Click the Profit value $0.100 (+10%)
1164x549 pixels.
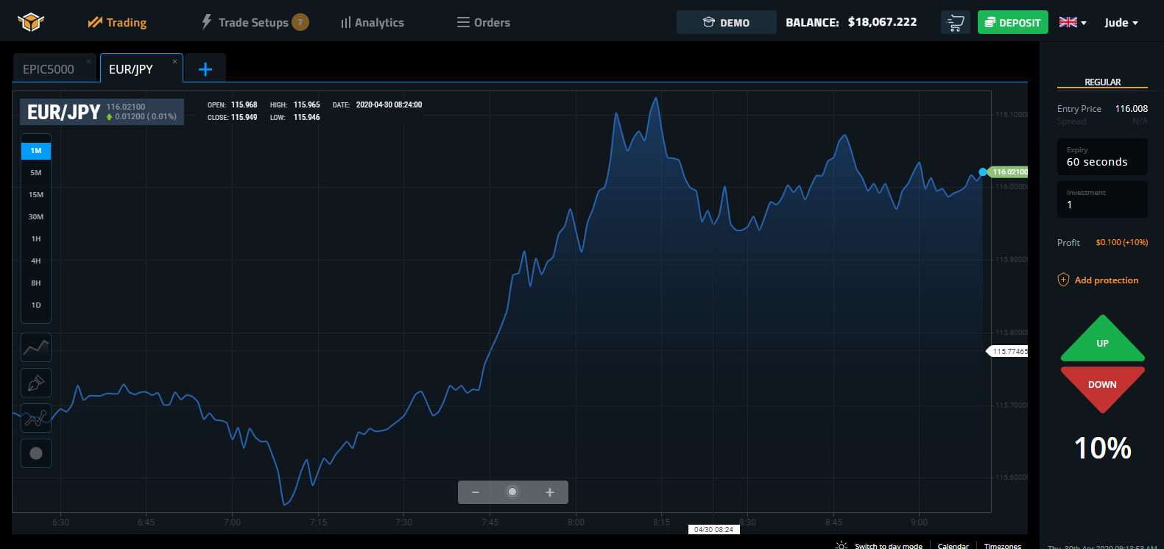(x=1121, y=242)
